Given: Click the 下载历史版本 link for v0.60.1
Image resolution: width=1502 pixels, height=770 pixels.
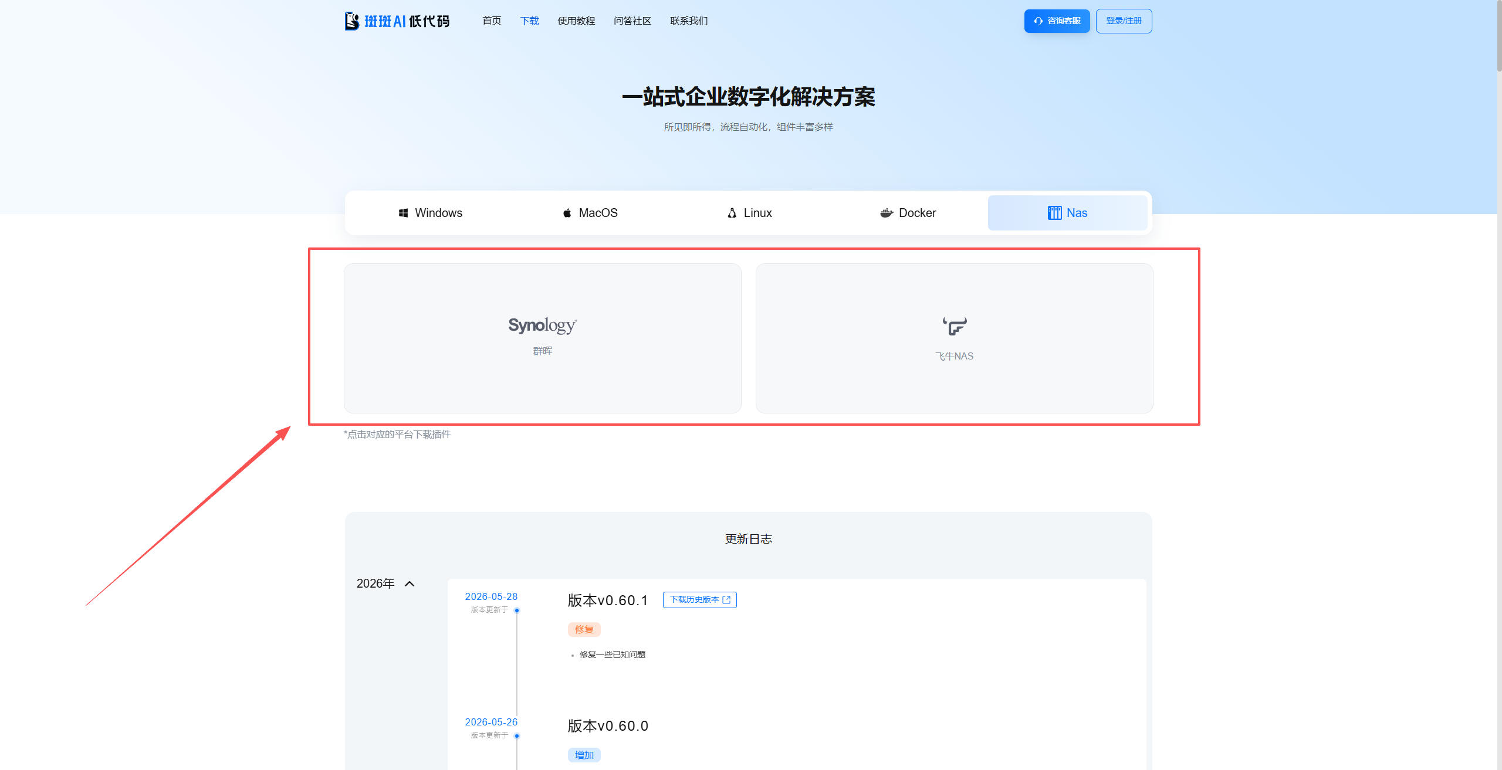Looking at the screenshot, I should 700,600.
